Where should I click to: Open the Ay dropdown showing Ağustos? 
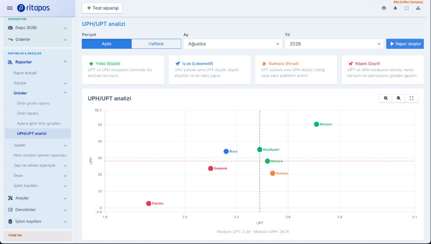[x=233, y=44]
